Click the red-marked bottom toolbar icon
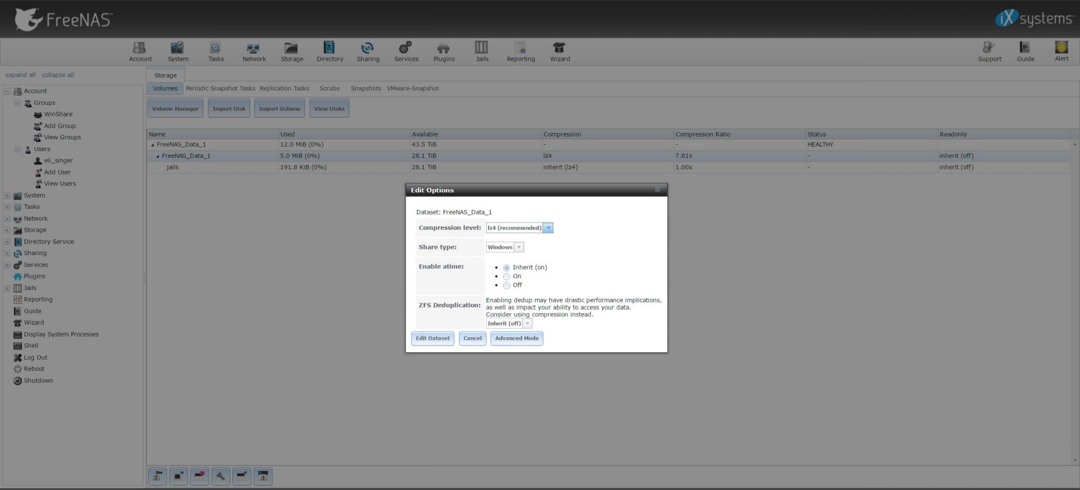This screenshot has height=490, width=1080. click(x=199, y=476)
